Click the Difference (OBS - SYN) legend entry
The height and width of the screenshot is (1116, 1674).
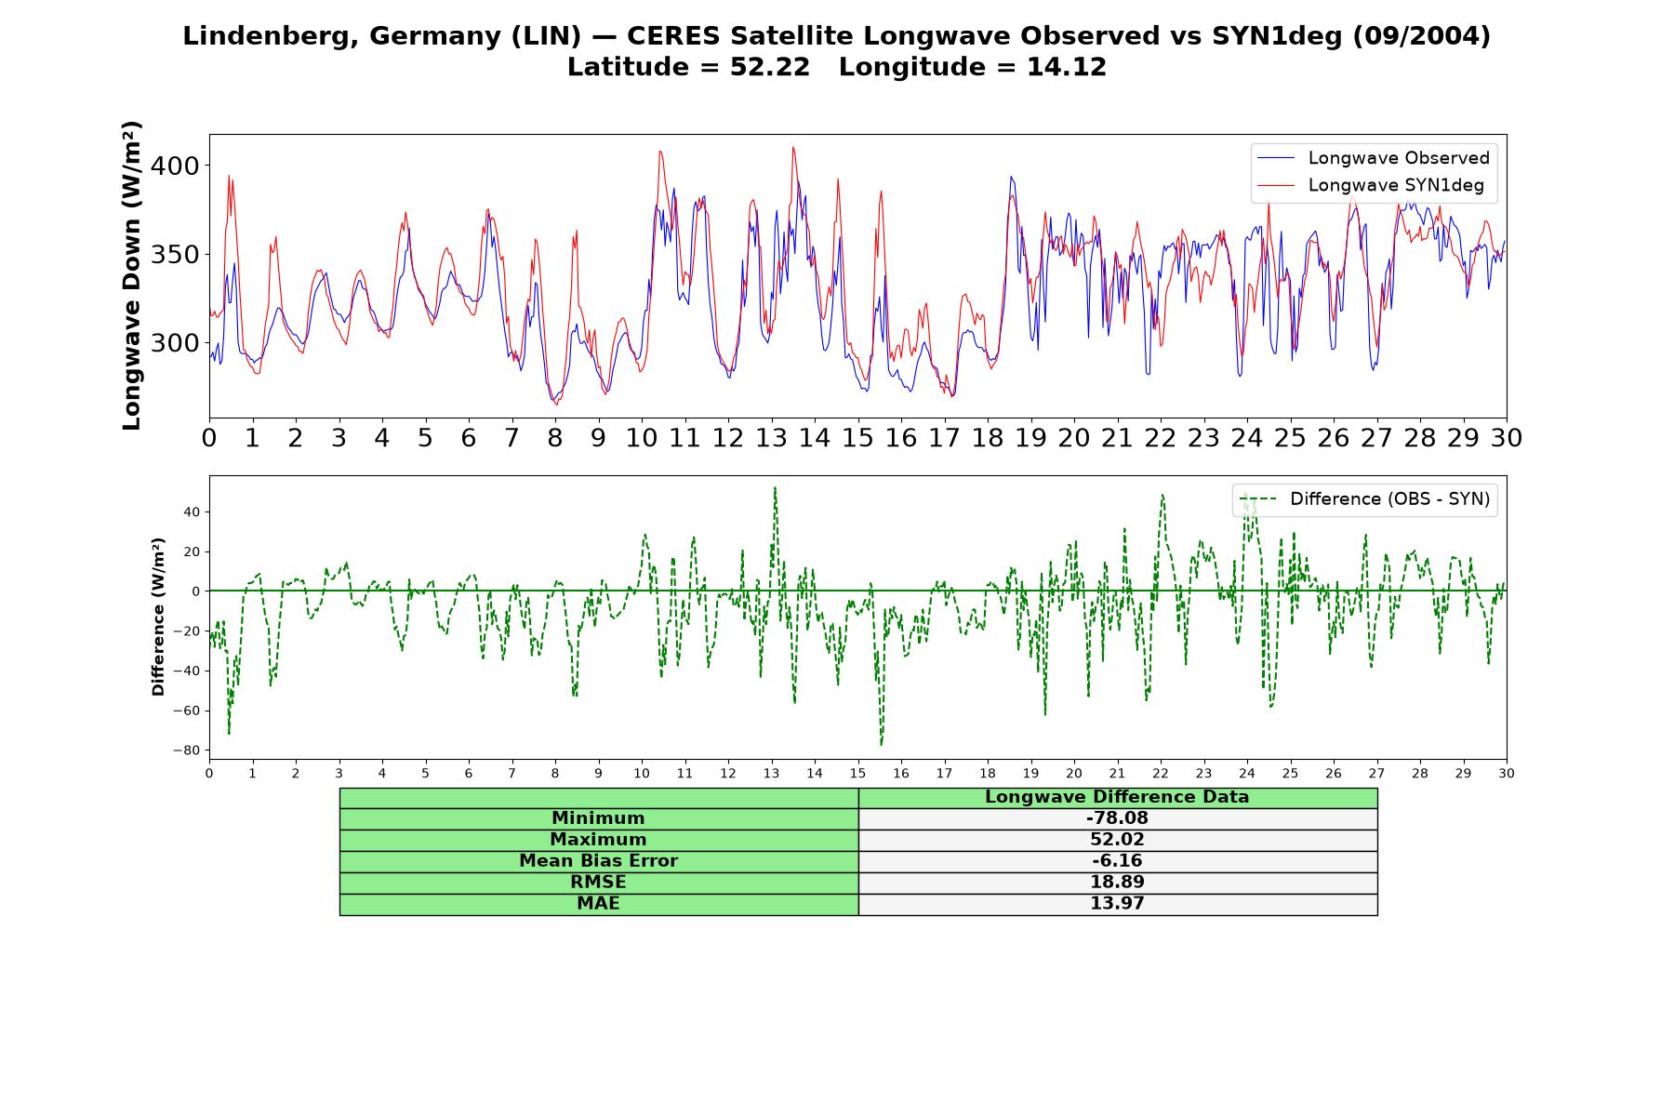1389,499
